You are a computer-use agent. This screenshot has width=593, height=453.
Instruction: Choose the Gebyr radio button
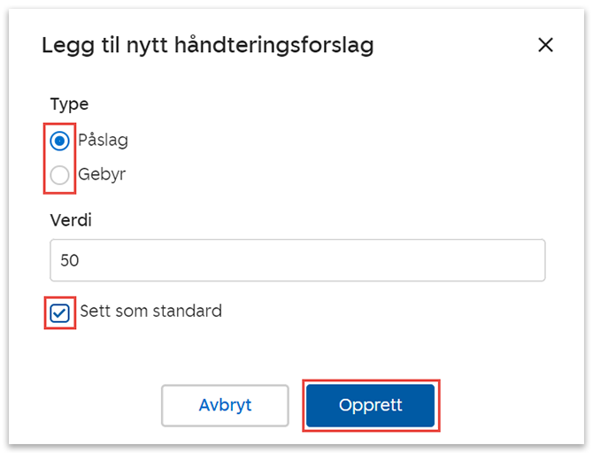(x=60, y=175)
